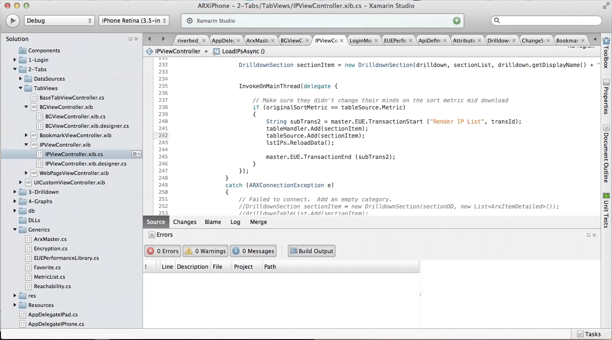Close the Solution pad
This screenshot has width=612, height=340.
136,39
